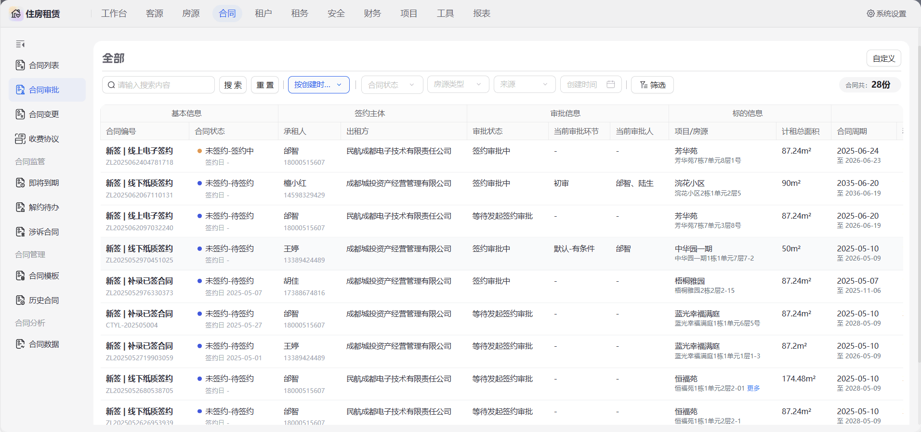921x432 pixels.
Task: Click the 历史合同 sidebar icon
Action: [20, 300]
